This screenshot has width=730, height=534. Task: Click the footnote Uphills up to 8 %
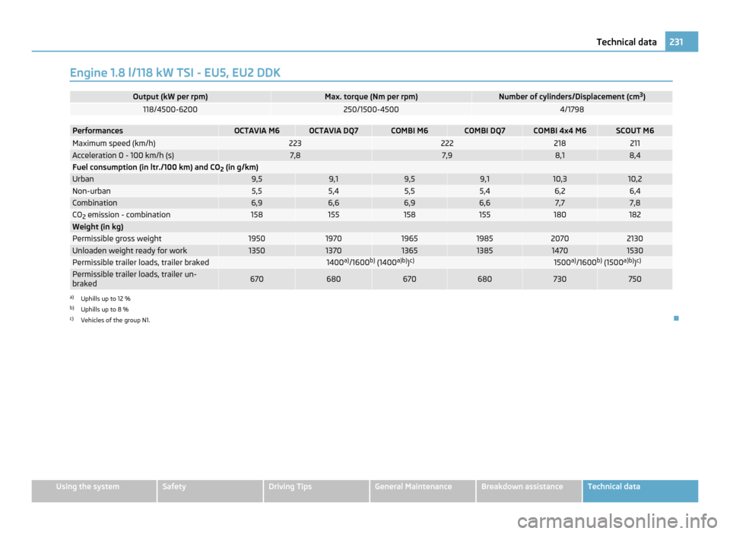click(105, 309)
